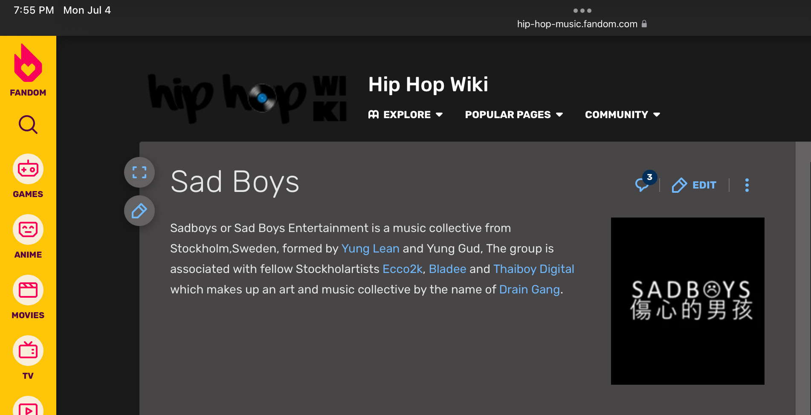The image size is (811, 415).
Task: Follow the Yung Lean link
Action: (x=370, y=249)
